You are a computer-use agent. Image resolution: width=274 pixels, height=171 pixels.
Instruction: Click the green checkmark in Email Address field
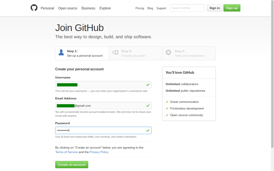[148, 106]
